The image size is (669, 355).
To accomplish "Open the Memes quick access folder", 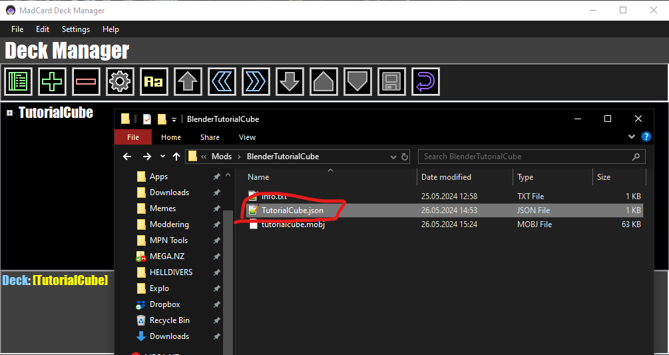I will (162, 208).
